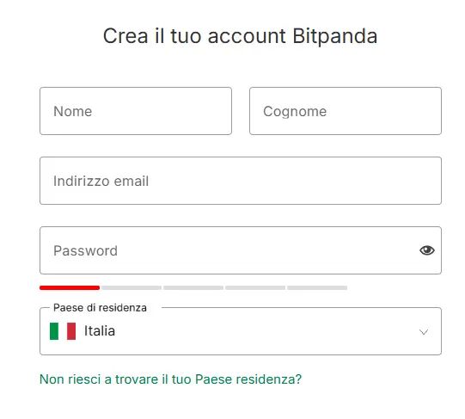Viewport: 465px width, 419px height.
Task: Show password with the eye icon
Action: (426, 250)
